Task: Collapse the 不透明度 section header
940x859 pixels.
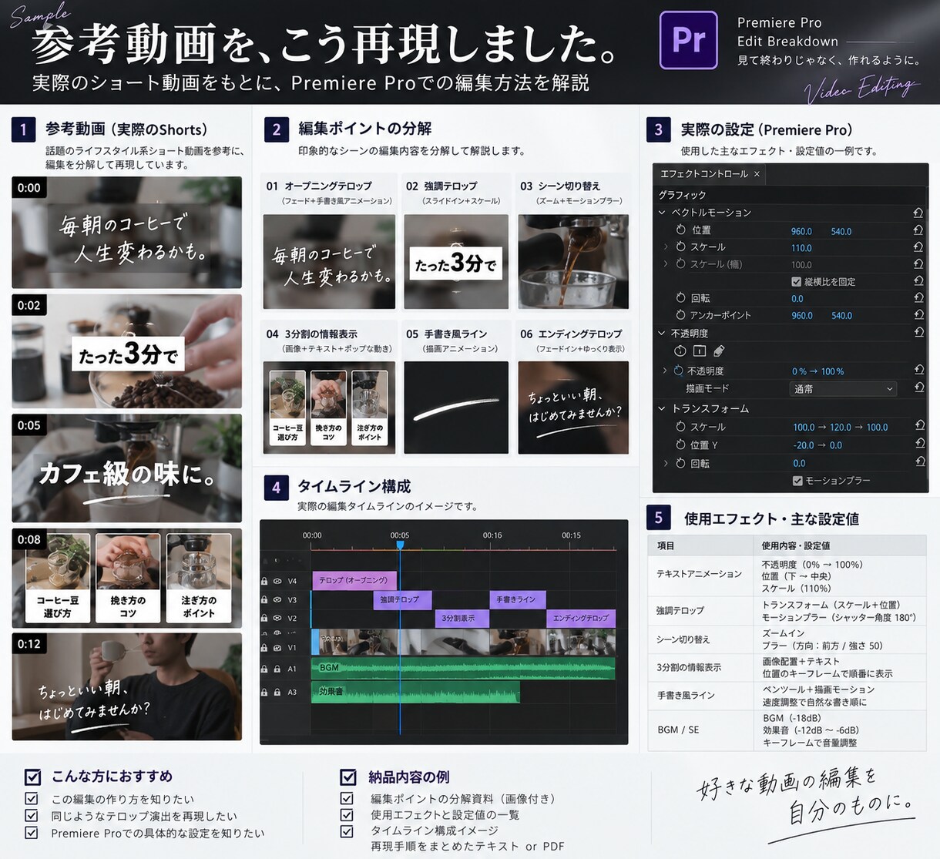Action: [662, 333]
